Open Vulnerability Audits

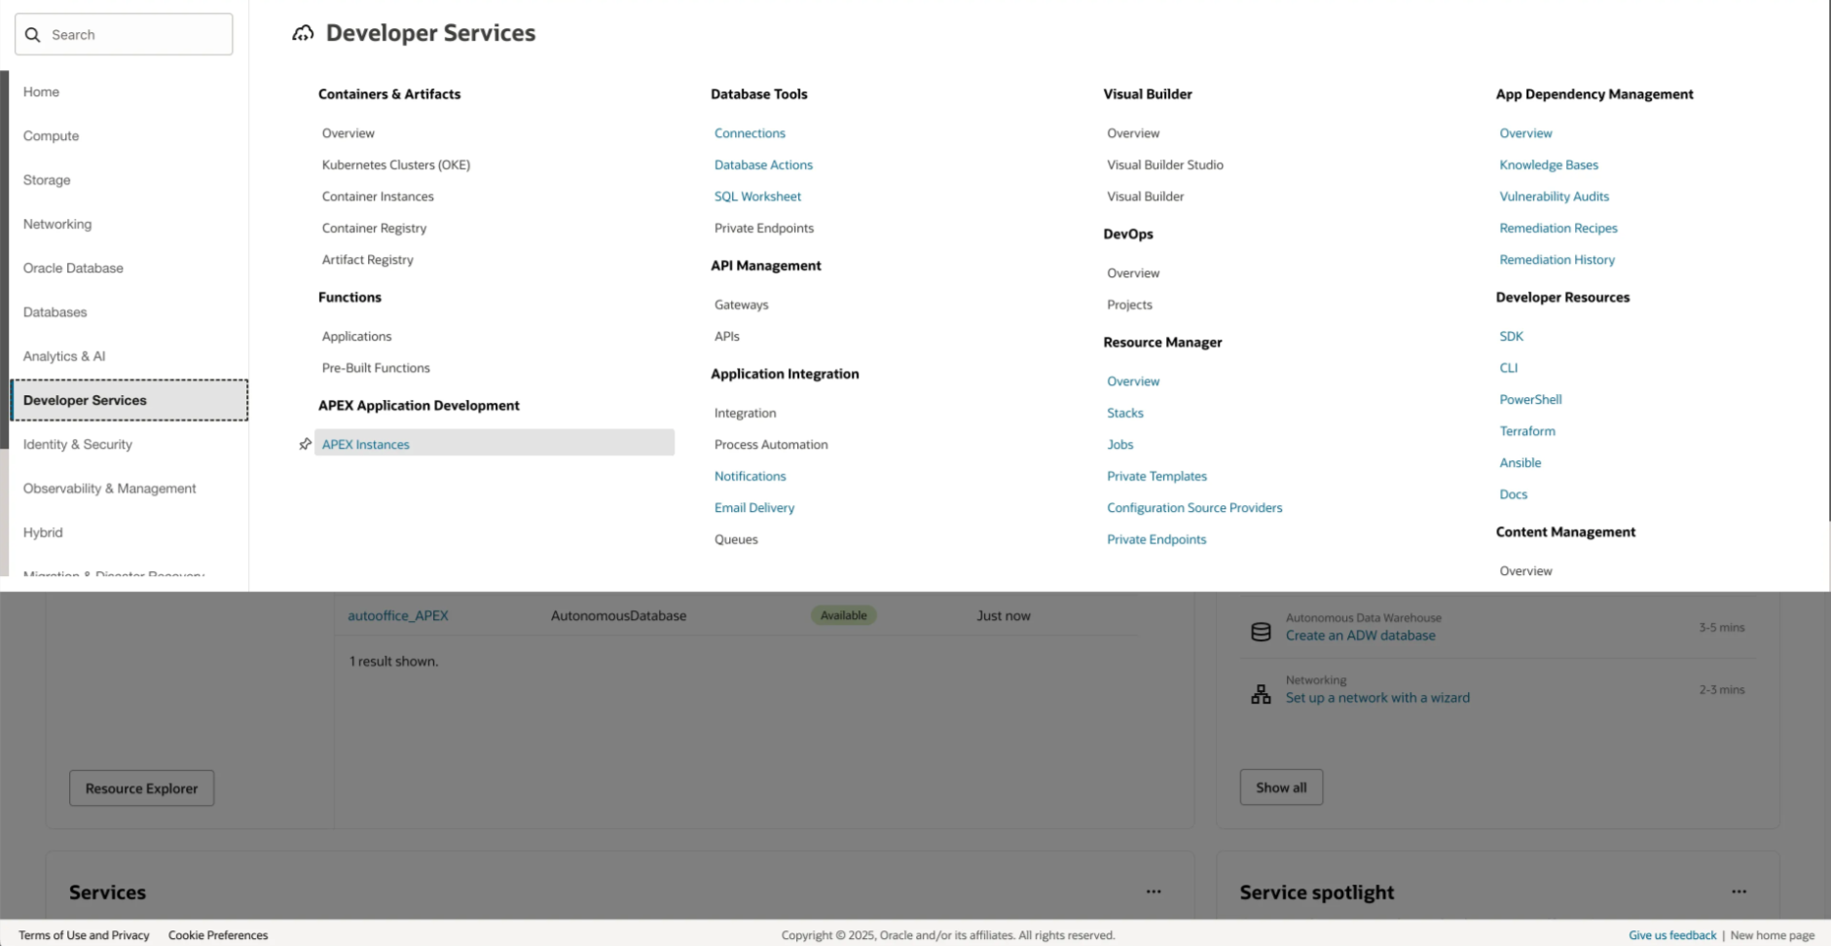coord(1554,197)
